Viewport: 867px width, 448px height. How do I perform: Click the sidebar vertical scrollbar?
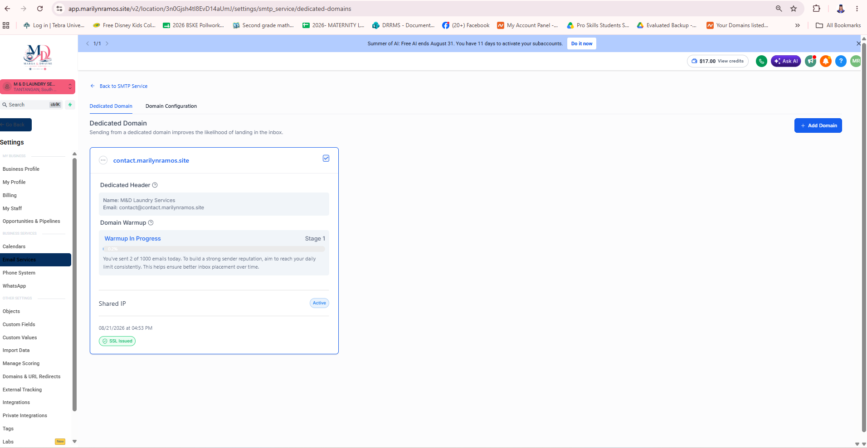[75, 284]
